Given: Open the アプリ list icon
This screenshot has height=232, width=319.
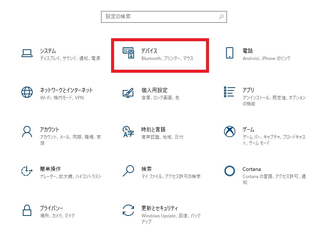Looking at the screenshot, I should click(229, 92).
